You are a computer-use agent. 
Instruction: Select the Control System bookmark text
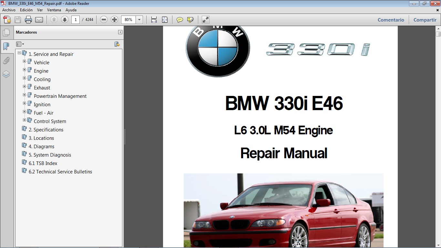tap(50, 121)
